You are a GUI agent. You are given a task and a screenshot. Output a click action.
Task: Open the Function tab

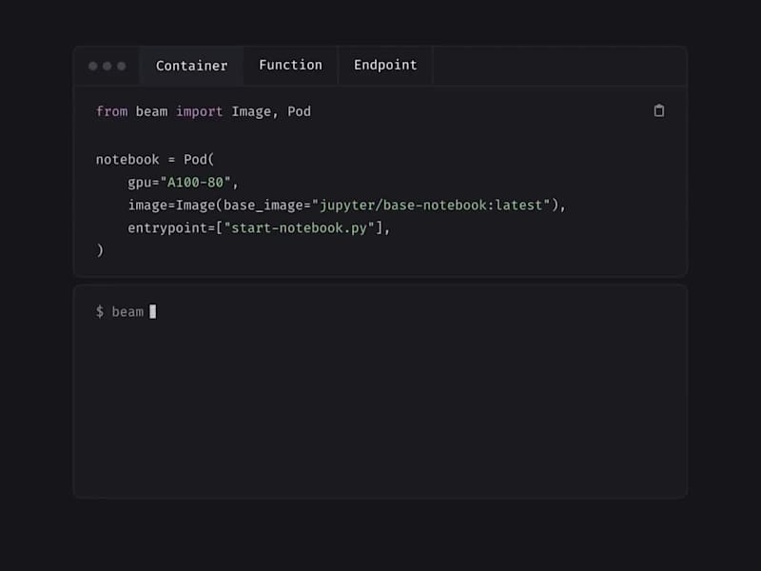[290, 65]
